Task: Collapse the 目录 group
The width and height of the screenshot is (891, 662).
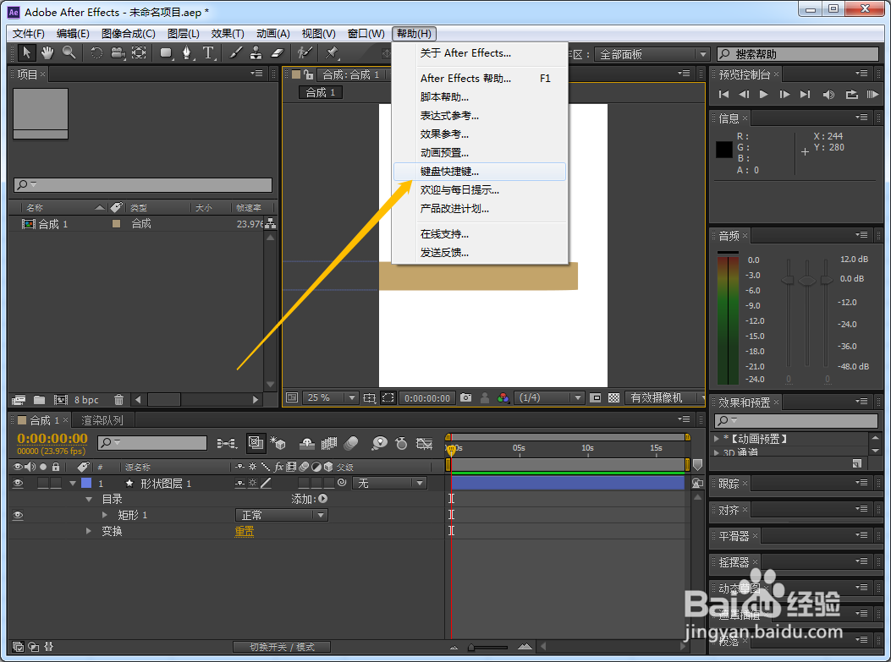Action: click(89, 499)
